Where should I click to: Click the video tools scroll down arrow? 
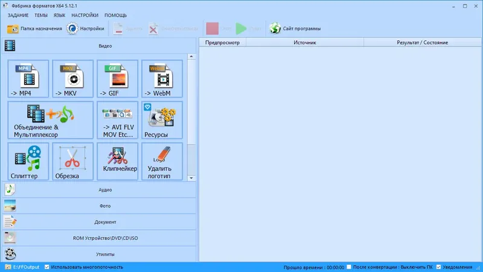click(x=191, y=178)
